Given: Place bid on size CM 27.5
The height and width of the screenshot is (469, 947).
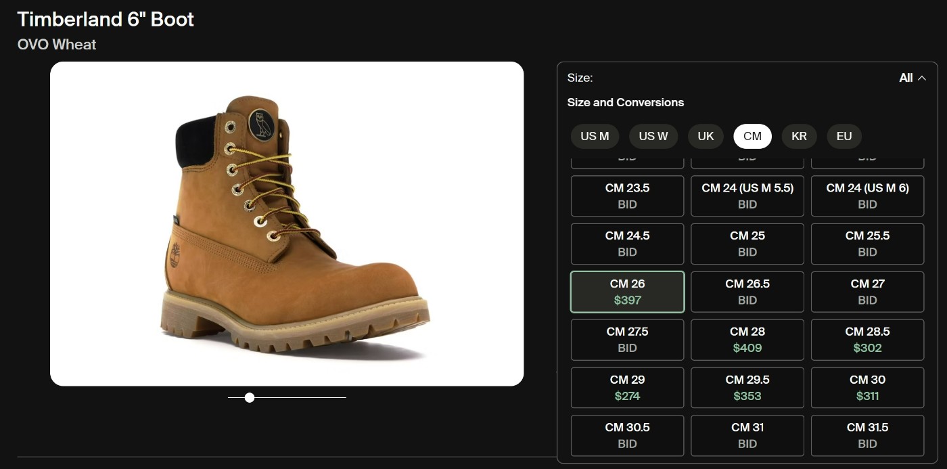Looking at the screenshot, I should coord(627,340).
